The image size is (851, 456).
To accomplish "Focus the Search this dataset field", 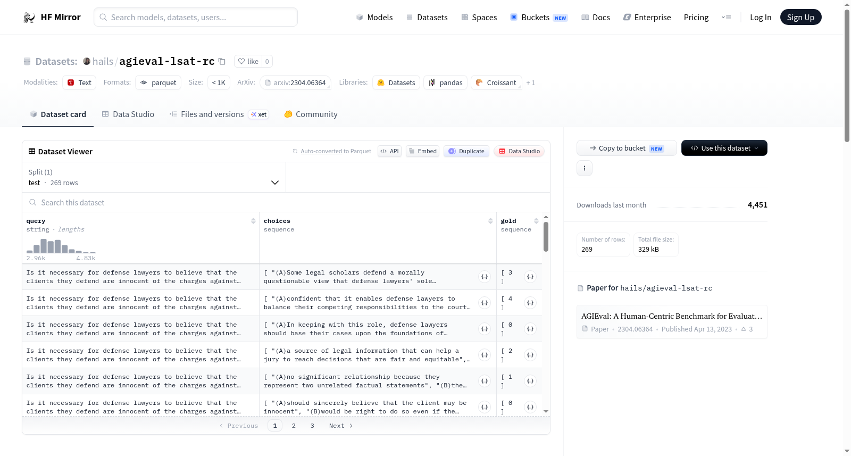I will 286,202.
